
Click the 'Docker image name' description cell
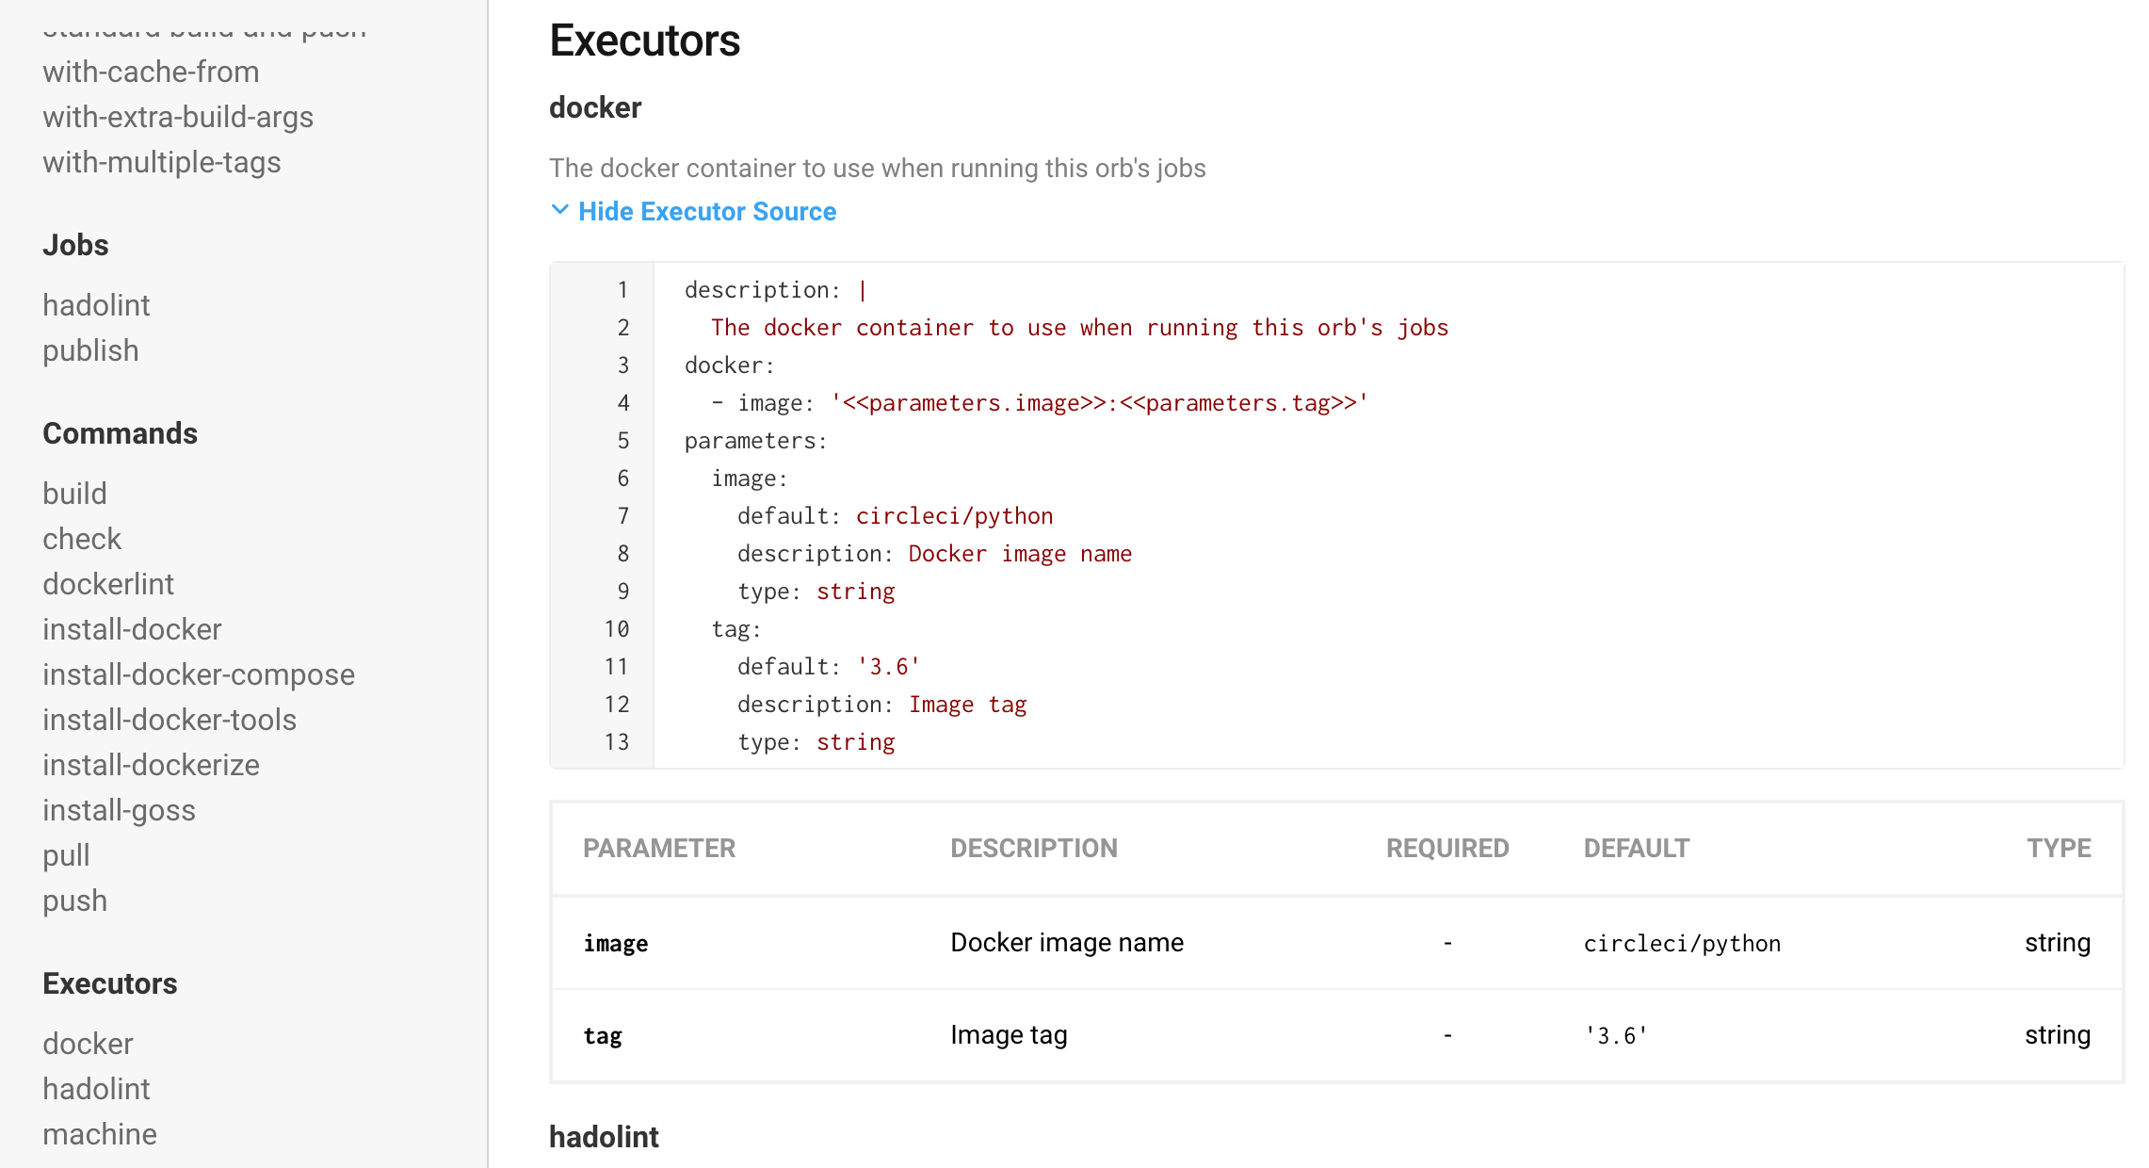pos(1067,942)
